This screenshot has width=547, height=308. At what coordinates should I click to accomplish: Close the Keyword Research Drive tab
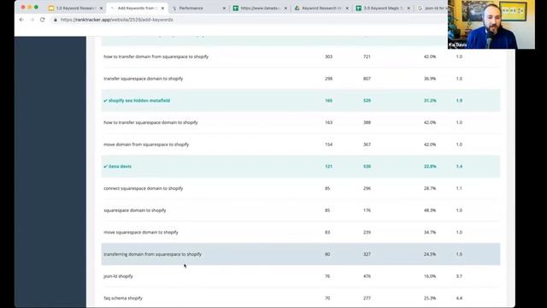347,8
